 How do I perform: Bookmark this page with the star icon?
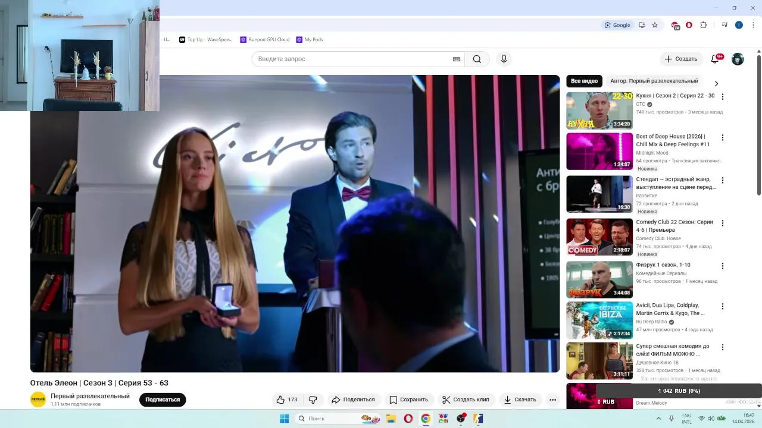[655, 25]
